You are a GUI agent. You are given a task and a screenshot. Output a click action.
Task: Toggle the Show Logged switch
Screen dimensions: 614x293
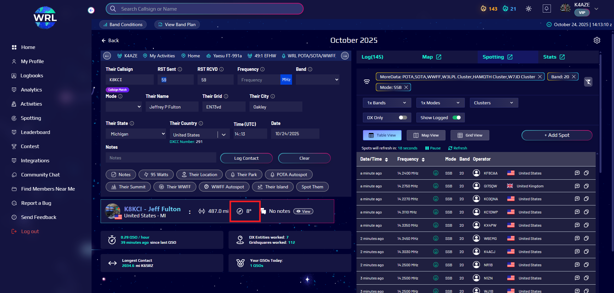click(x=457, y=118)
